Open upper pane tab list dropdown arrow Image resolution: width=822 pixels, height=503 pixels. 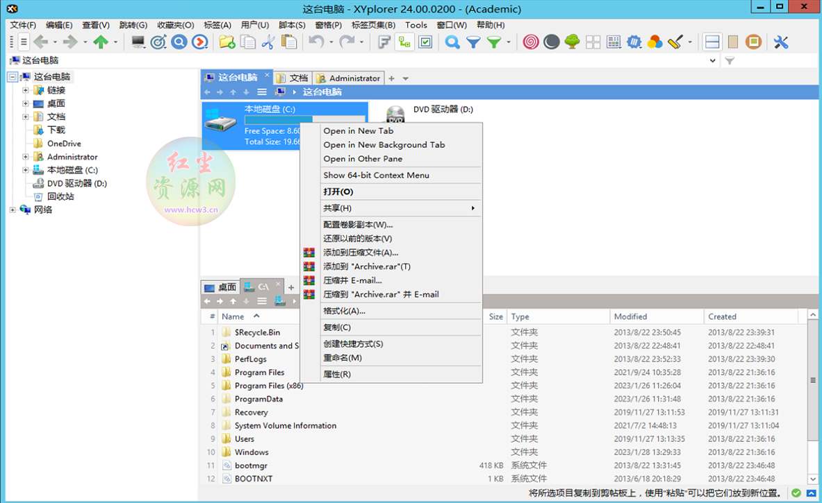[405, 78]
